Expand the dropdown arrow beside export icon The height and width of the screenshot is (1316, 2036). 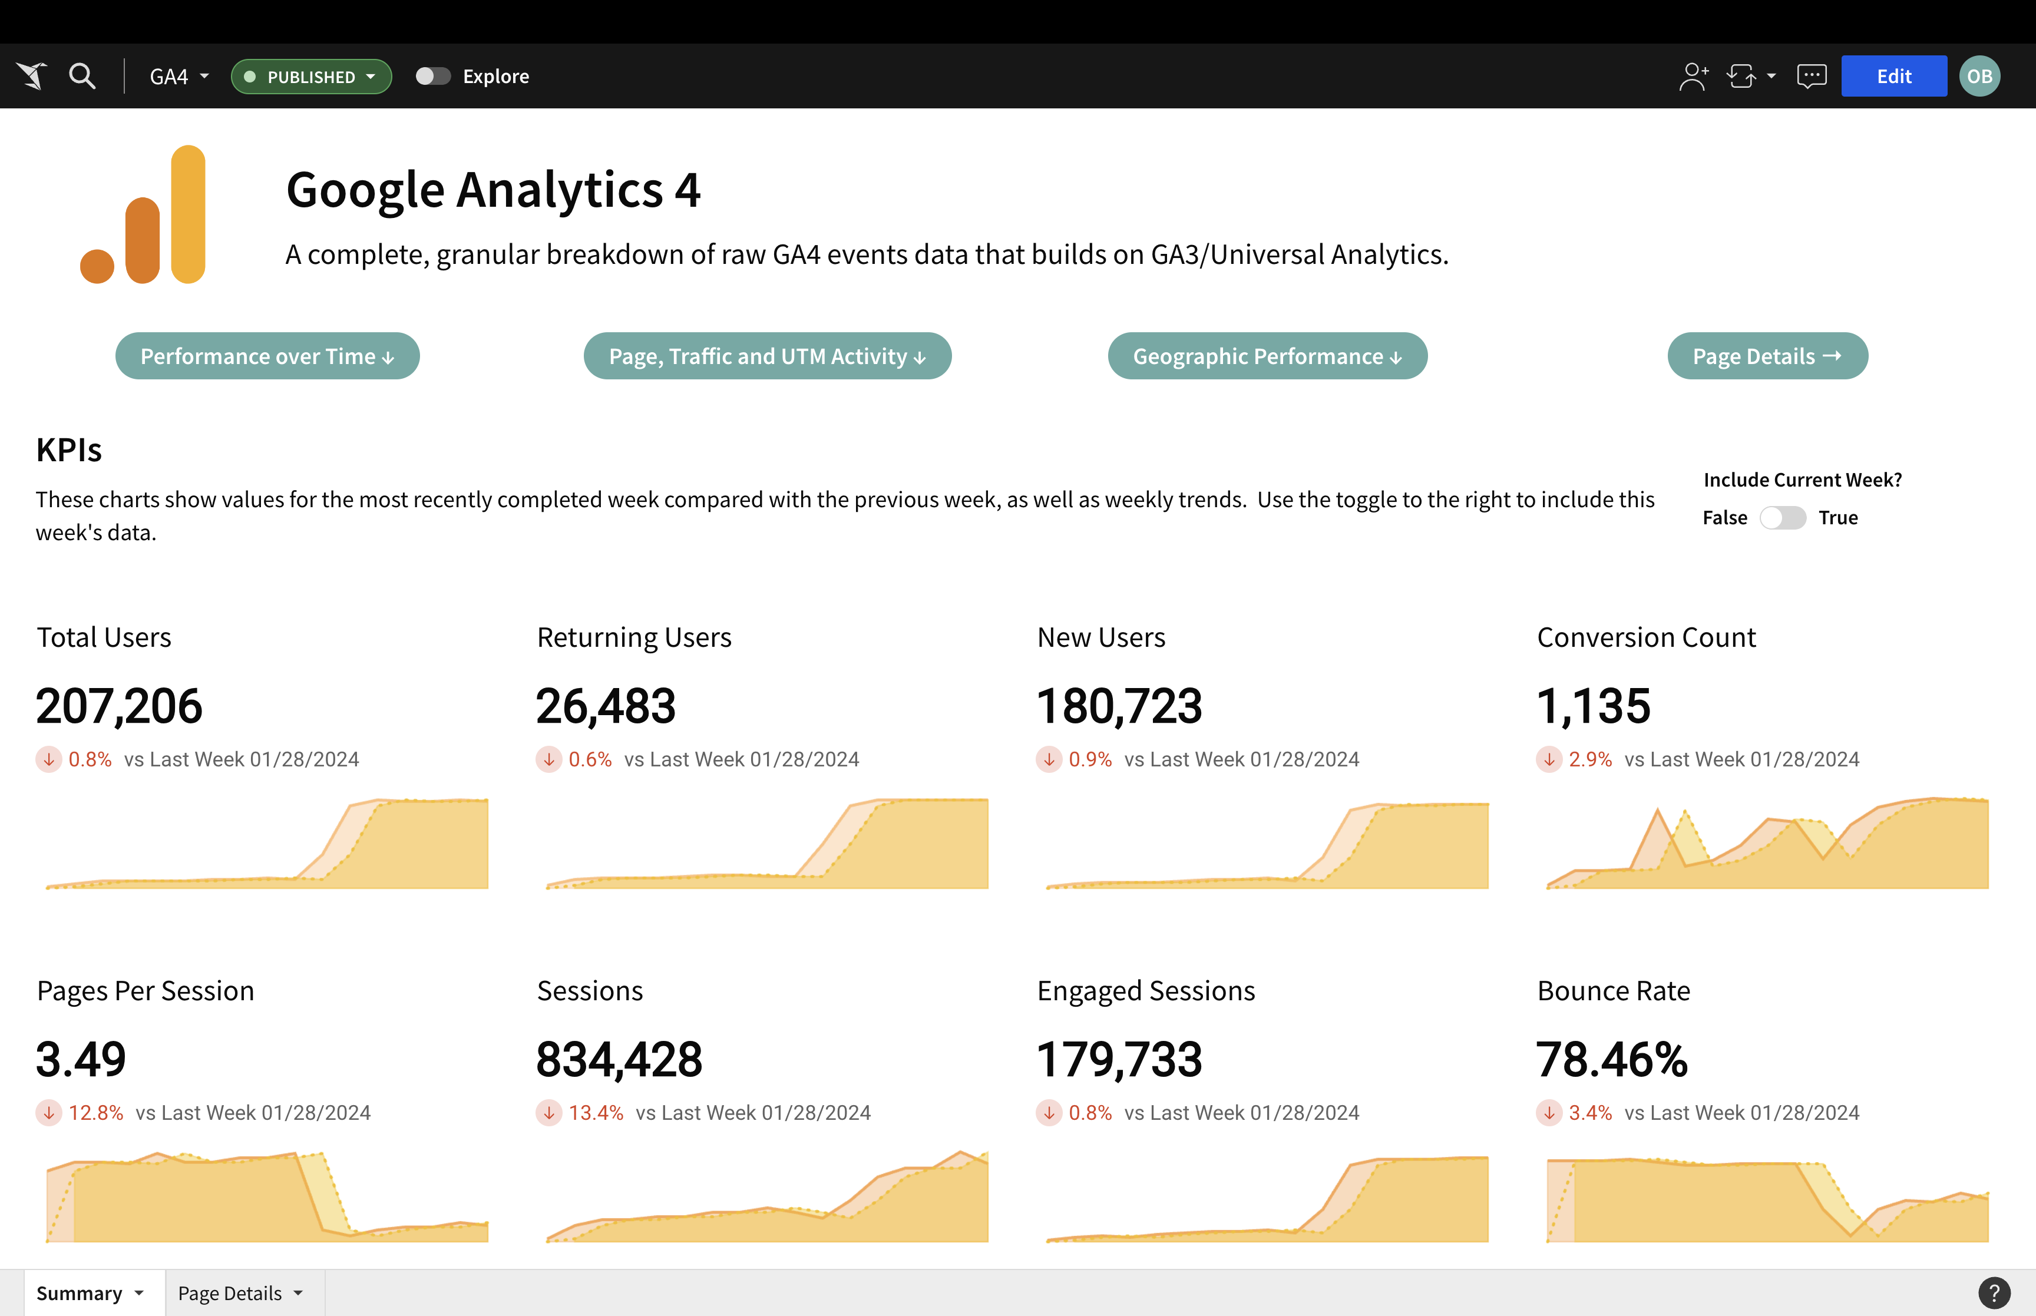(x=1771, y=76)
